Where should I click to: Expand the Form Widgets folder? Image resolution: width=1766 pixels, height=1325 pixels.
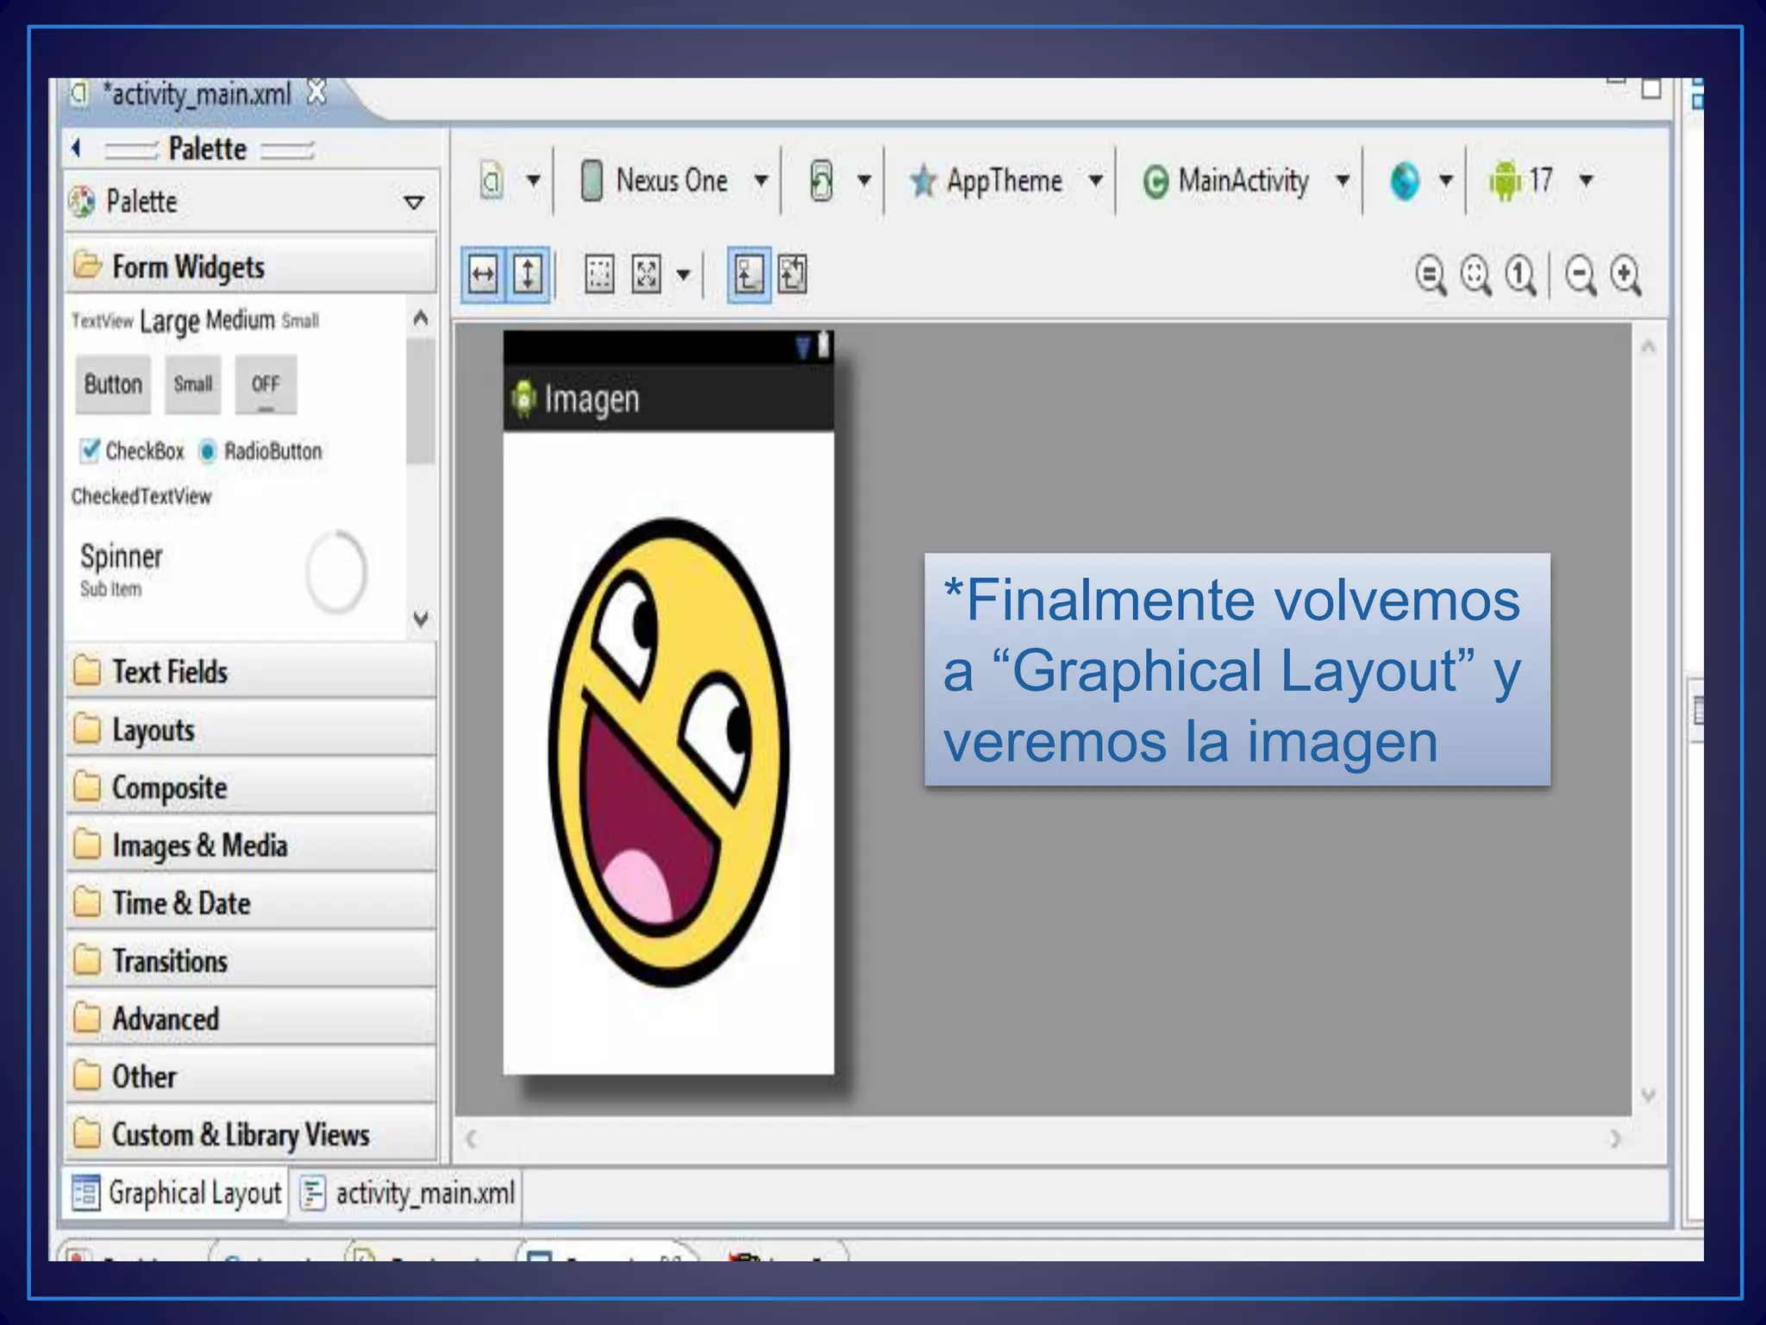pyautogui.click(x=252, y=267)
